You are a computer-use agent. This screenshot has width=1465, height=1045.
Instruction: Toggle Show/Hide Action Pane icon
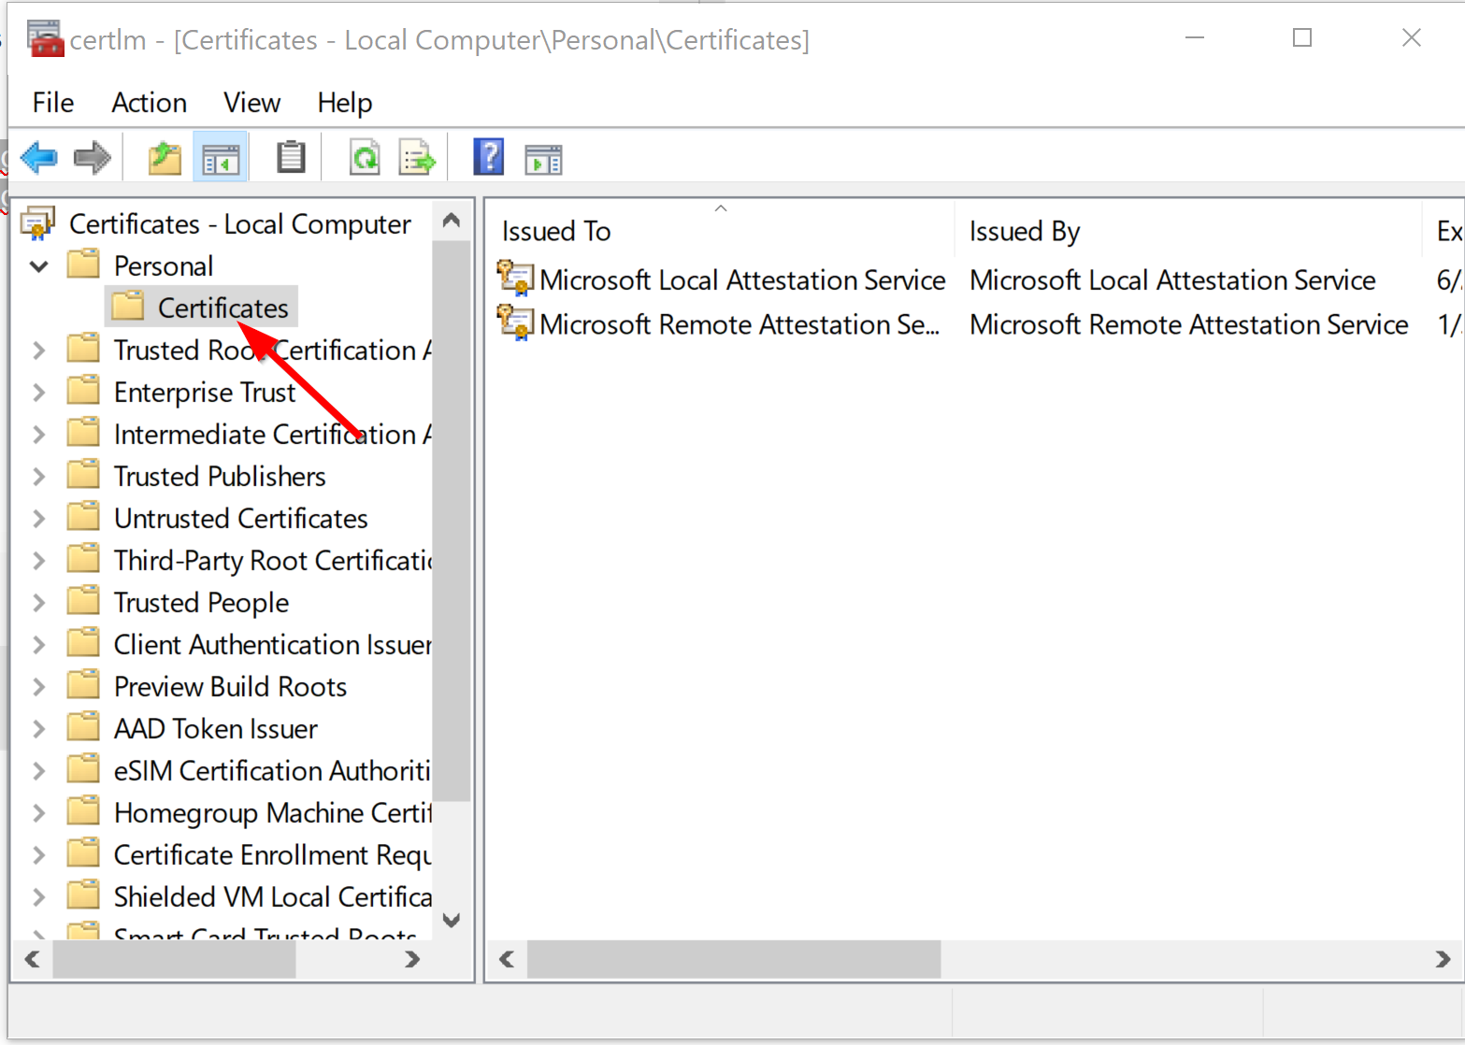[543, 160]
